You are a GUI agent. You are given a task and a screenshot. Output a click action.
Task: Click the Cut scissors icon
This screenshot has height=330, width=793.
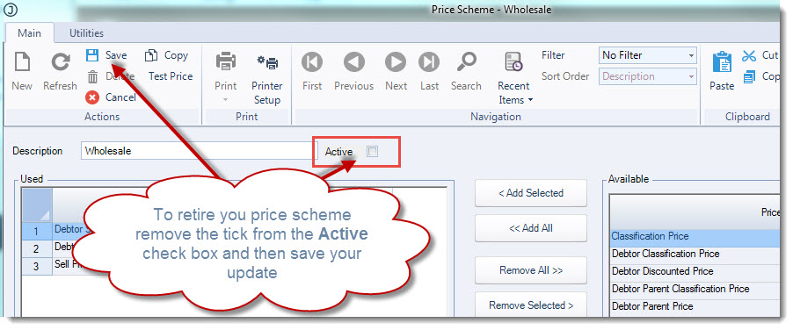click(749, 55)
